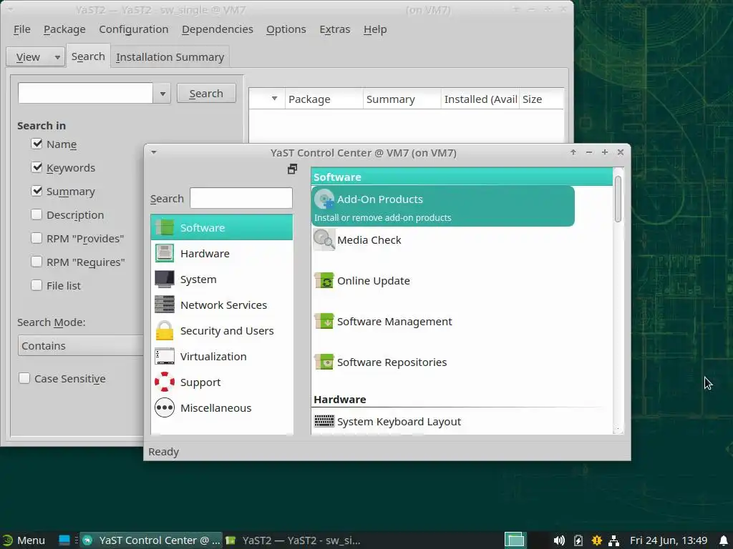Uncheck the Summary checkbox
Viewport: 733px width, 549px height.
[x=37, y=191]
